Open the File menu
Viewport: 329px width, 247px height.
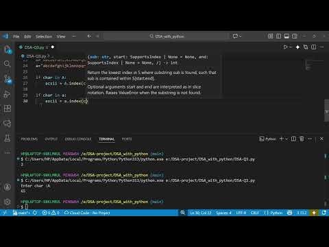[16, 36]
